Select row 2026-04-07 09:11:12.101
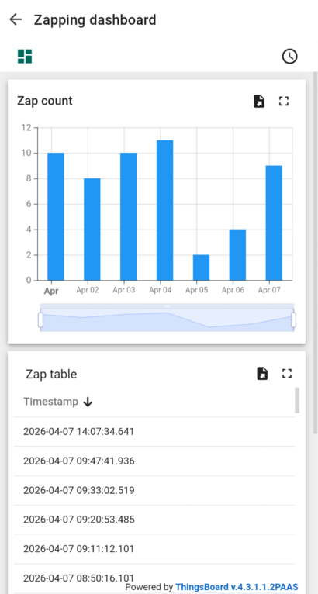This screenshot has height=594, width=318. pos(154,549)
